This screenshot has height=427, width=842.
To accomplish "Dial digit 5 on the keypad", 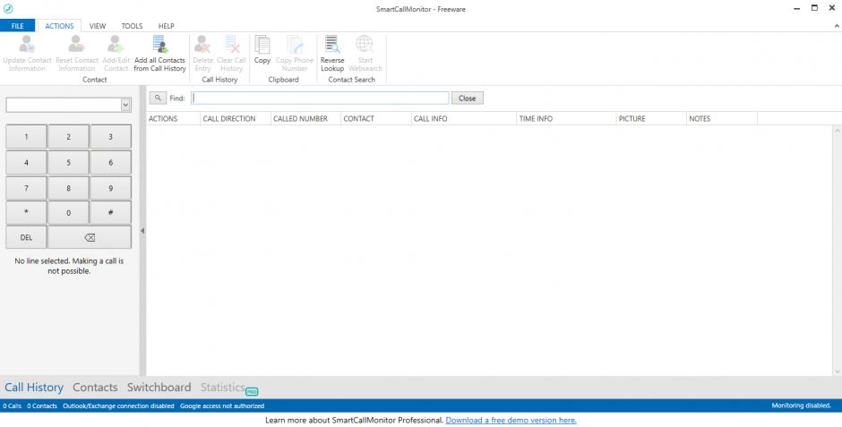I will pos(68,163).
